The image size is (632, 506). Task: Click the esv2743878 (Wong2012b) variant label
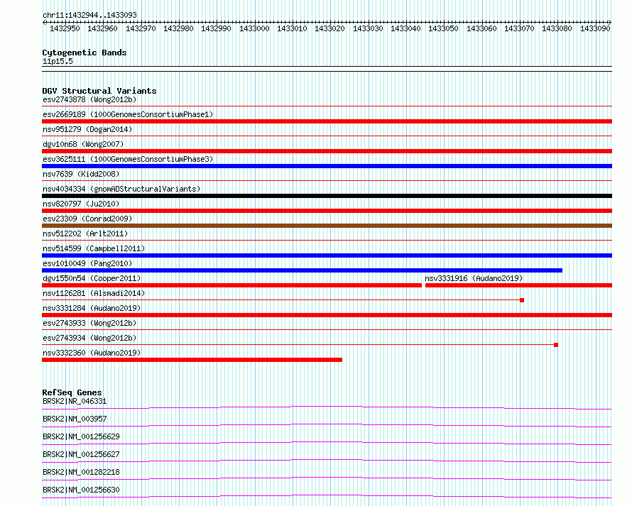pos(89,99)
